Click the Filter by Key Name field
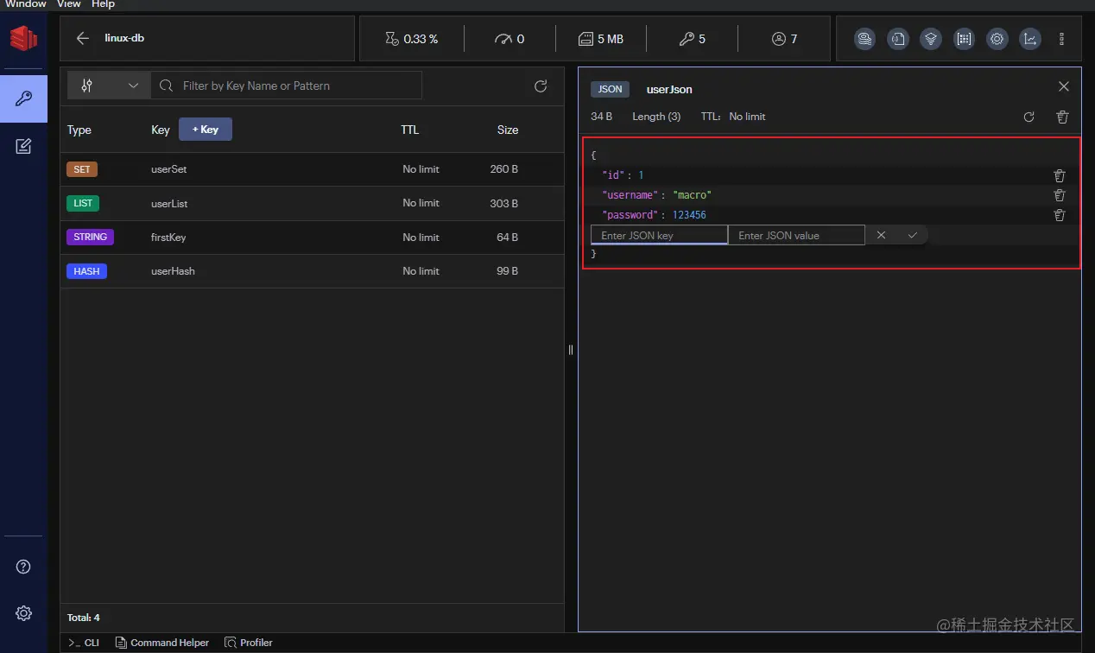 [x=287, y=86]
